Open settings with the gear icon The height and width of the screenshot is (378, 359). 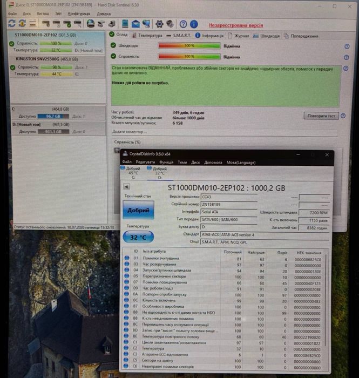(x=159, y=24)
